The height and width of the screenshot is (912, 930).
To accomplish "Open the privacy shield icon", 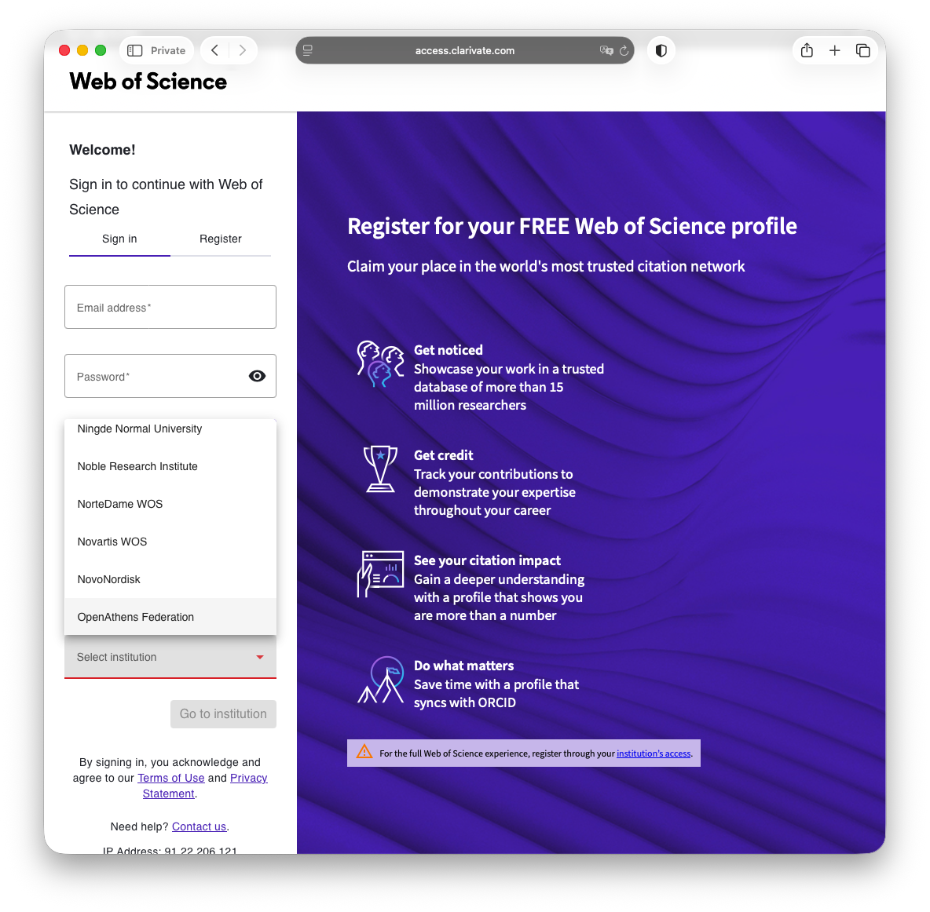I will coord(661,50).
